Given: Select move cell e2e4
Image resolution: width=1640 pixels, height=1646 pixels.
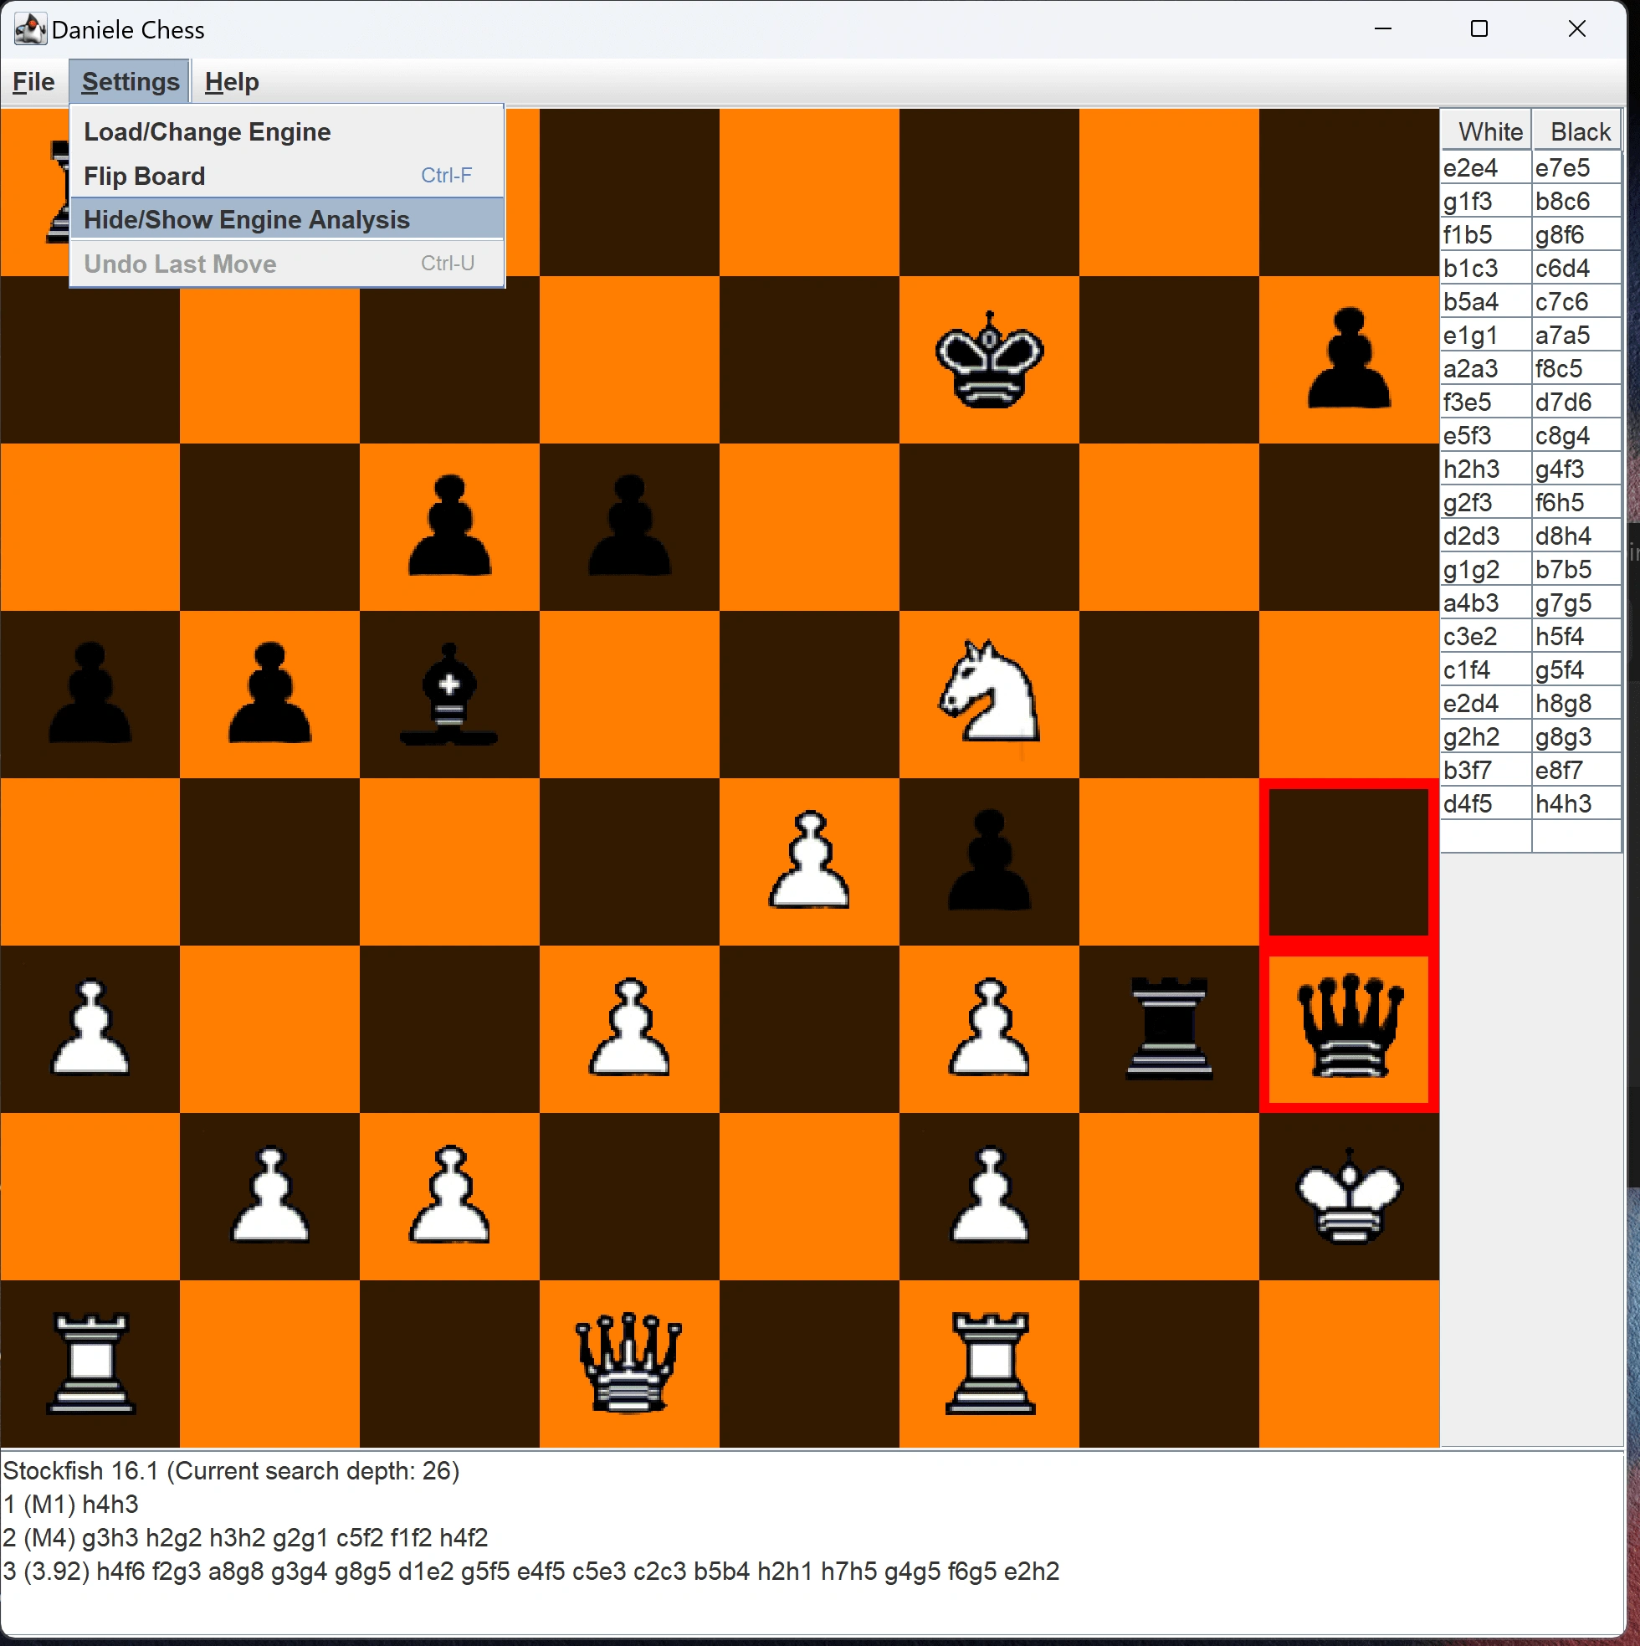Looking at the screenshot, I should coord(1486,168).
